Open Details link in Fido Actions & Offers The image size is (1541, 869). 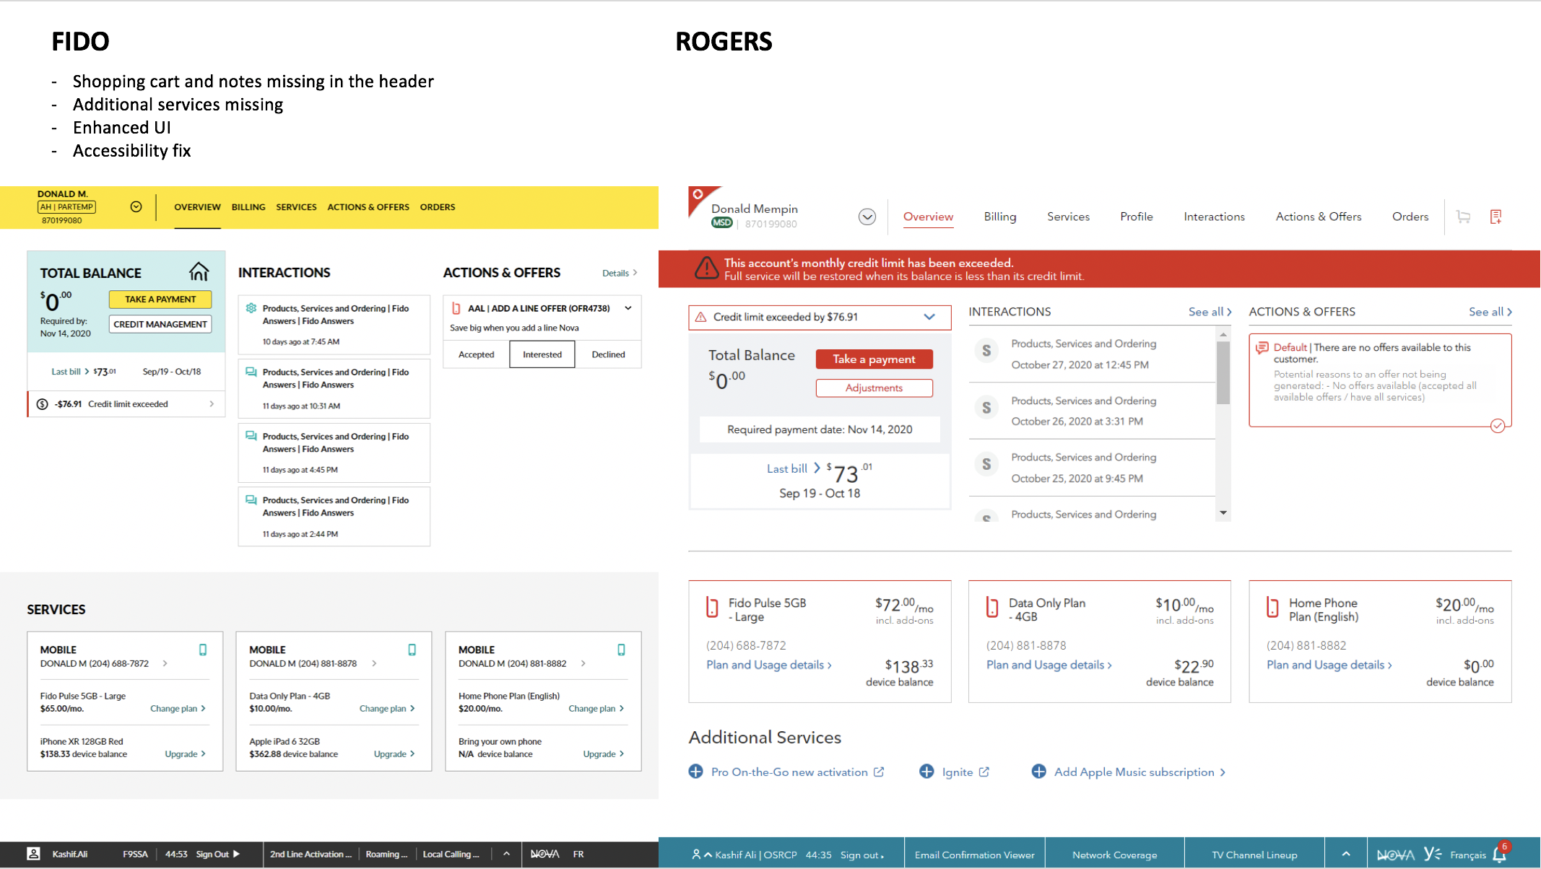620,273
